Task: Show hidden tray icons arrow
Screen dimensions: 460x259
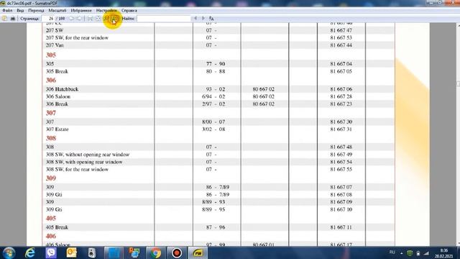Action: click(401, 253)
